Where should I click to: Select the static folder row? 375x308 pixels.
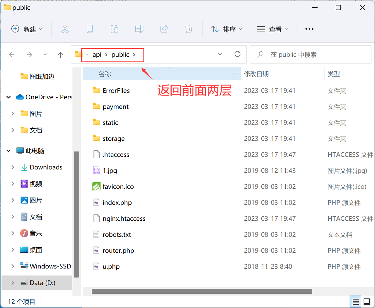[x=228, y=122]
